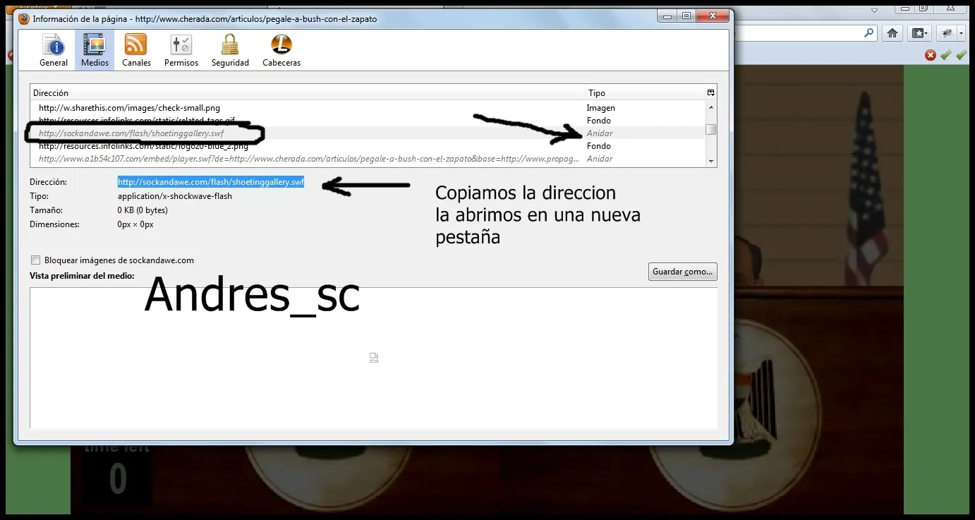Click the media list scrollbar thumb
The image size is (975, 520).
[711, 130]
